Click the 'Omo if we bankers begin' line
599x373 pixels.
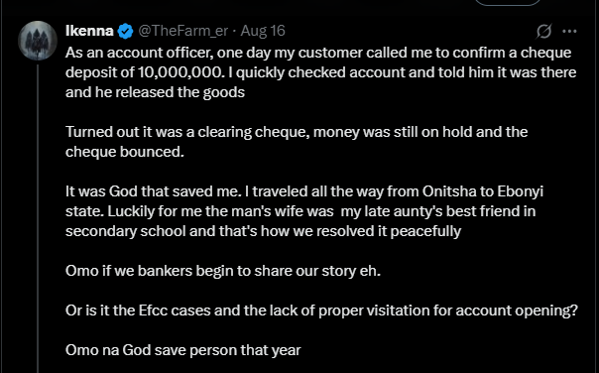click(x=223, y=271)
